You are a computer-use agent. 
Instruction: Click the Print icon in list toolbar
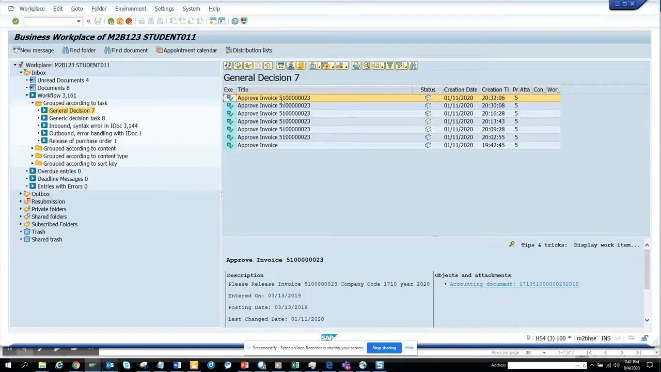tap(356, 66)
